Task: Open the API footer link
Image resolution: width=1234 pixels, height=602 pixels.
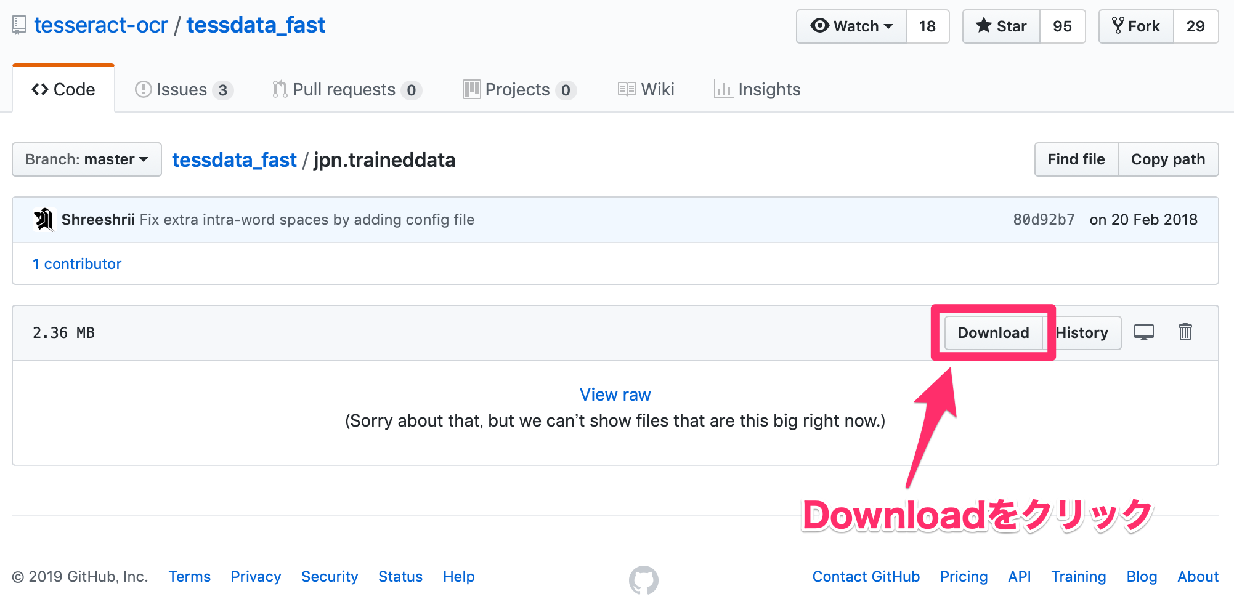Action: pyautogui.click(x=1020, y=577)
